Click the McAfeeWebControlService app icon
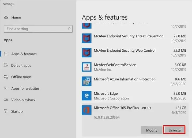Screen dimensions: 192x138 pyautogui.click(x=87, y=67)
